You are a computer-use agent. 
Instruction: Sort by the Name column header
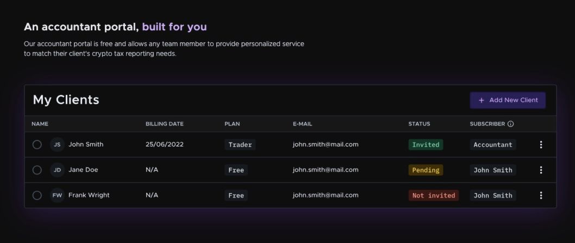[x=40, y=124]
